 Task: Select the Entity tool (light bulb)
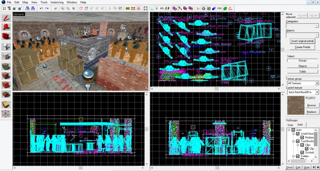(6, 47)
